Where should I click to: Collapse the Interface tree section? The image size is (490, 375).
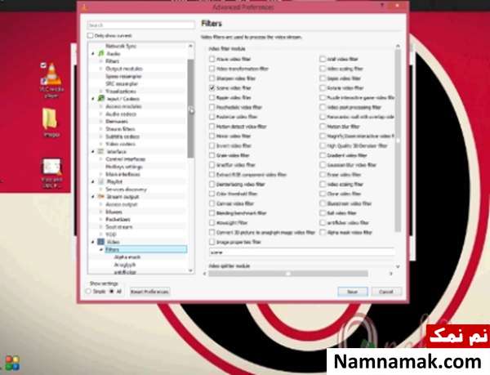(93, 152)
